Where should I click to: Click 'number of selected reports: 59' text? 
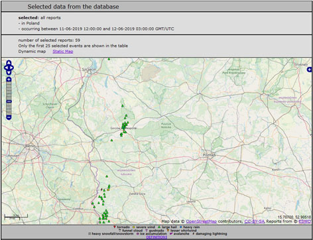click(49, 40)
